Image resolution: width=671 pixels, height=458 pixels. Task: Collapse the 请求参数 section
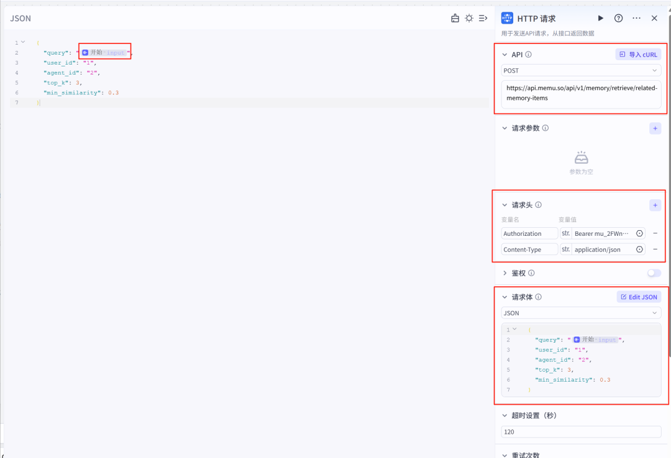[504, 128]
